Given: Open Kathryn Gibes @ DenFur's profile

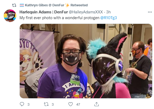Looking at the screenshot, I should coord(44,5).
